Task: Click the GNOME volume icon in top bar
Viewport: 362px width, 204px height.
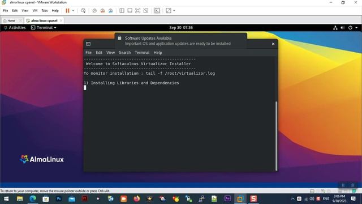Action: [343, 28]
